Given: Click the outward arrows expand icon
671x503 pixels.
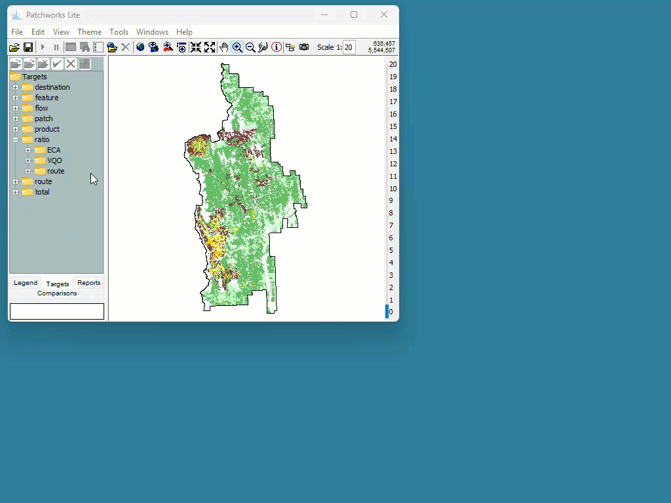Looking at the screenshot, I should coord(210,47).
